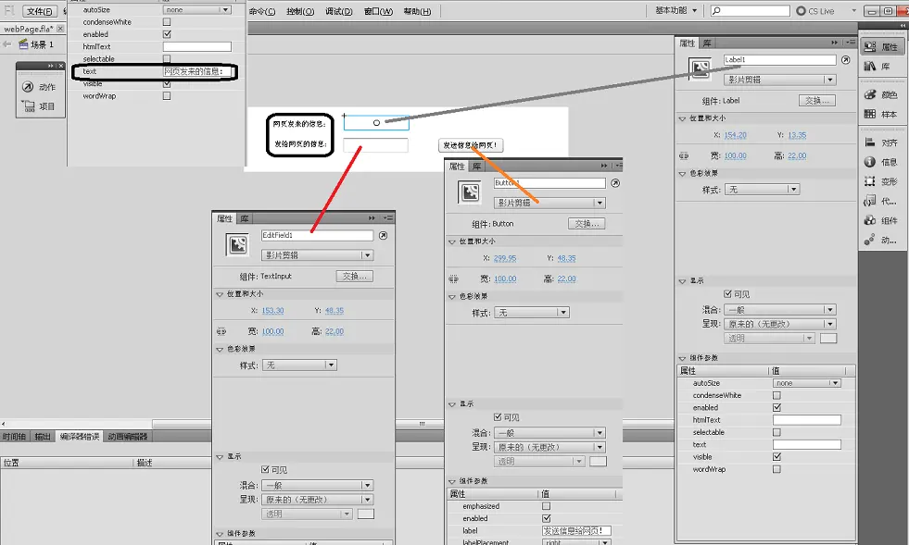Click transparent color swatch in EditField1 panel

(x=366, y=514)
